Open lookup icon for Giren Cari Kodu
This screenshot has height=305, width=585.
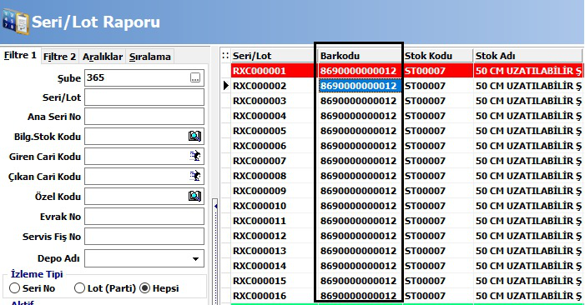pos(194,156)
